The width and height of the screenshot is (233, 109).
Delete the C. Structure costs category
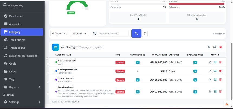[220, 80]
